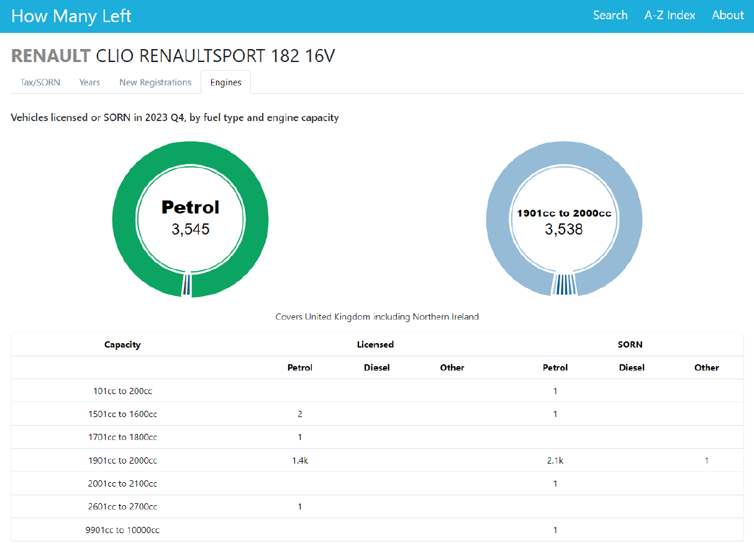Screen dimensions: 754x548
Task: Click the 'Vehicles licensed or SORN in 2023 Q4' subtitle
Action: [x=175, y=117]
